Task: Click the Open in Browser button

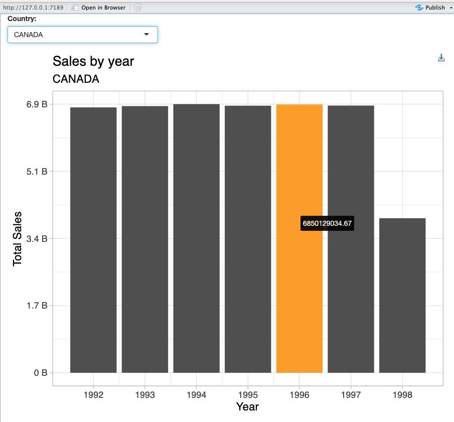Action: [99, 8]
